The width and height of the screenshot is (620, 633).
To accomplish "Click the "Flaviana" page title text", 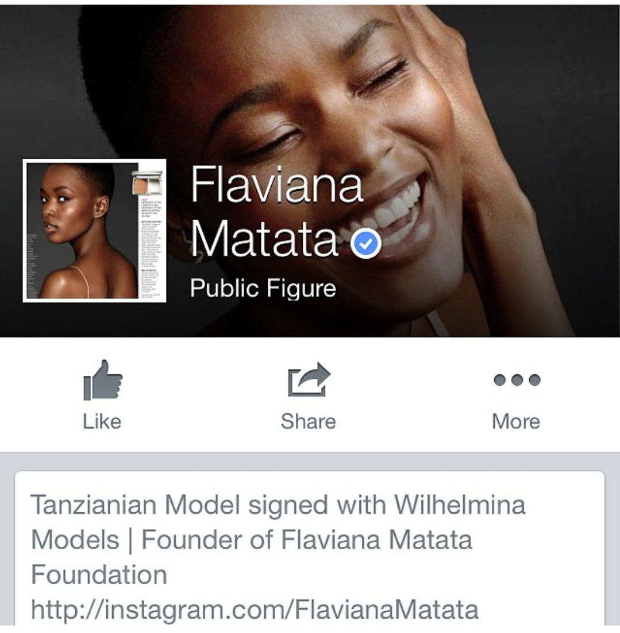I will tap(276, 185).
